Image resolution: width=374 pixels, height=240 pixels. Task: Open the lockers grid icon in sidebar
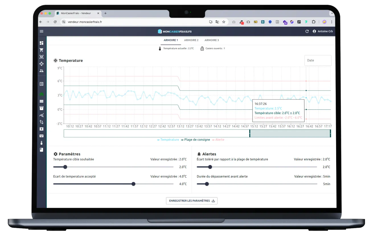click(42, 101)
